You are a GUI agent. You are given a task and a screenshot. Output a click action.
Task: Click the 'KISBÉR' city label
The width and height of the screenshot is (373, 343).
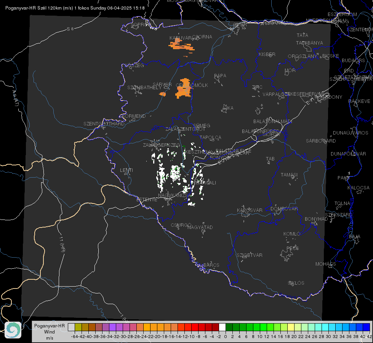(x=267, y=54)
